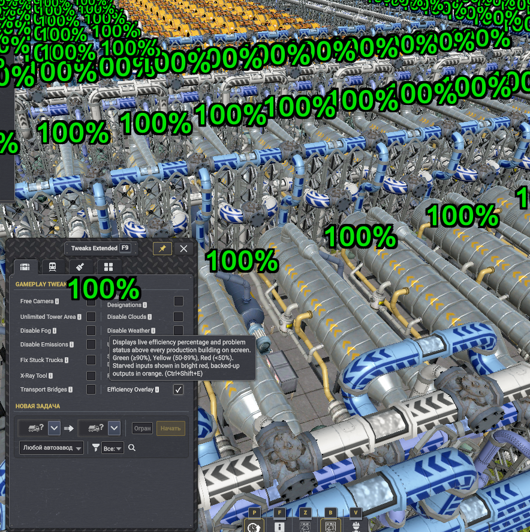
Task: Click info icon next to Unlimited Tower Area
Action: click(x=79, y=317)
